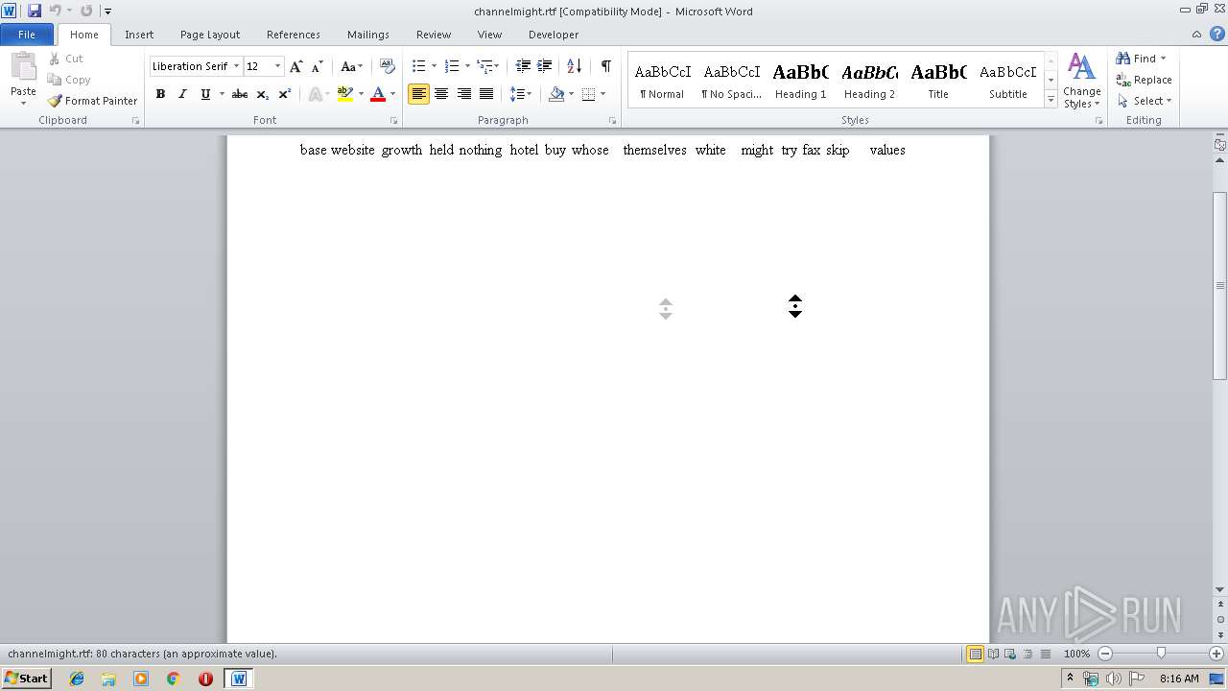Toggle Bold formatting

coord(160,94)
